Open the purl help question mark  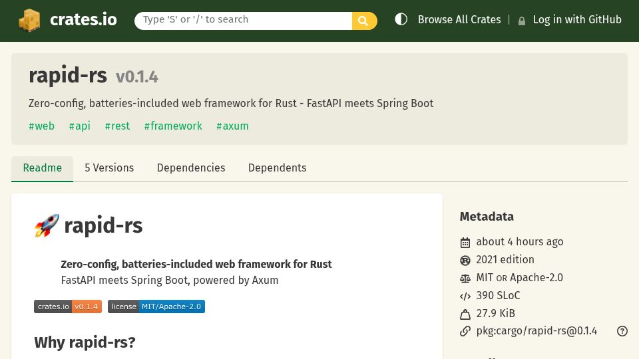click(x=622, y=331)
